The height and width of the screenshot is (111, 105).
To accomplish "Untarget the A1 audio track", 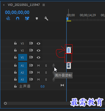I will point(23,65).
